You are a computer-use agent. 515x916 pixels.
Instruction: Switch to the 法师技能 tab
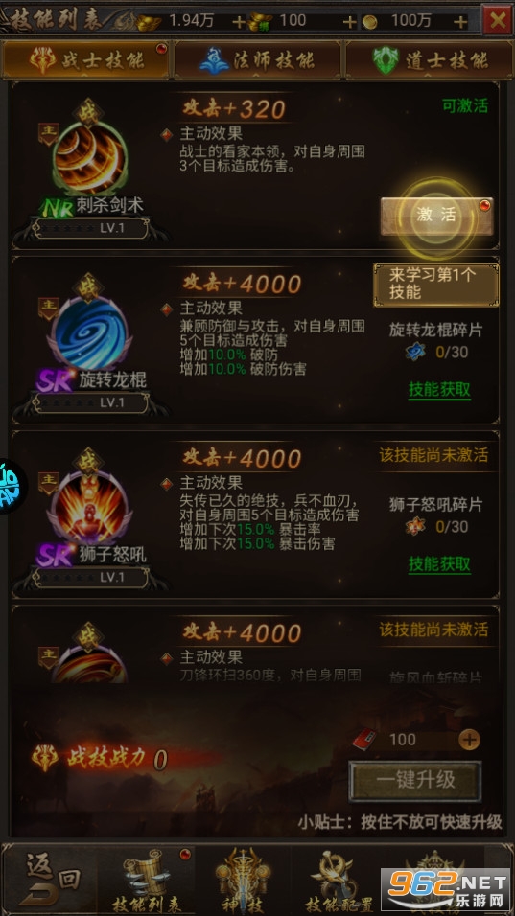[257, 60]
